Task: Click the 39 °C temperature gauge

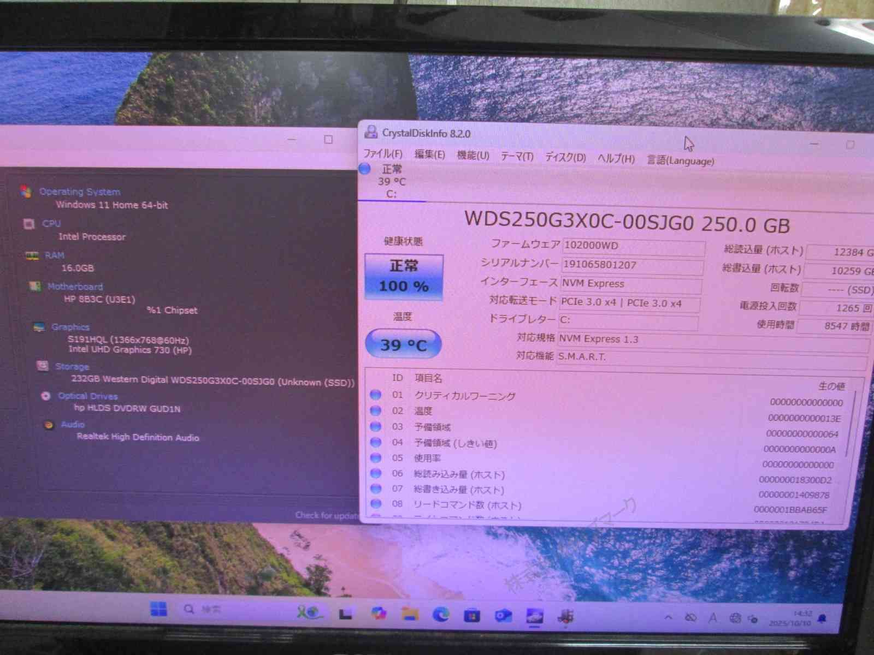Action: coord(403,344)
